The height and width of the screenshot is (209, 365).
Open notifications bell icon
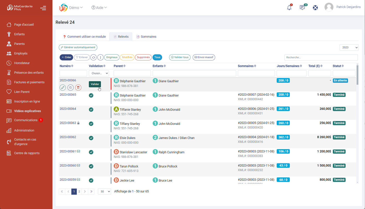pos(289,8)
